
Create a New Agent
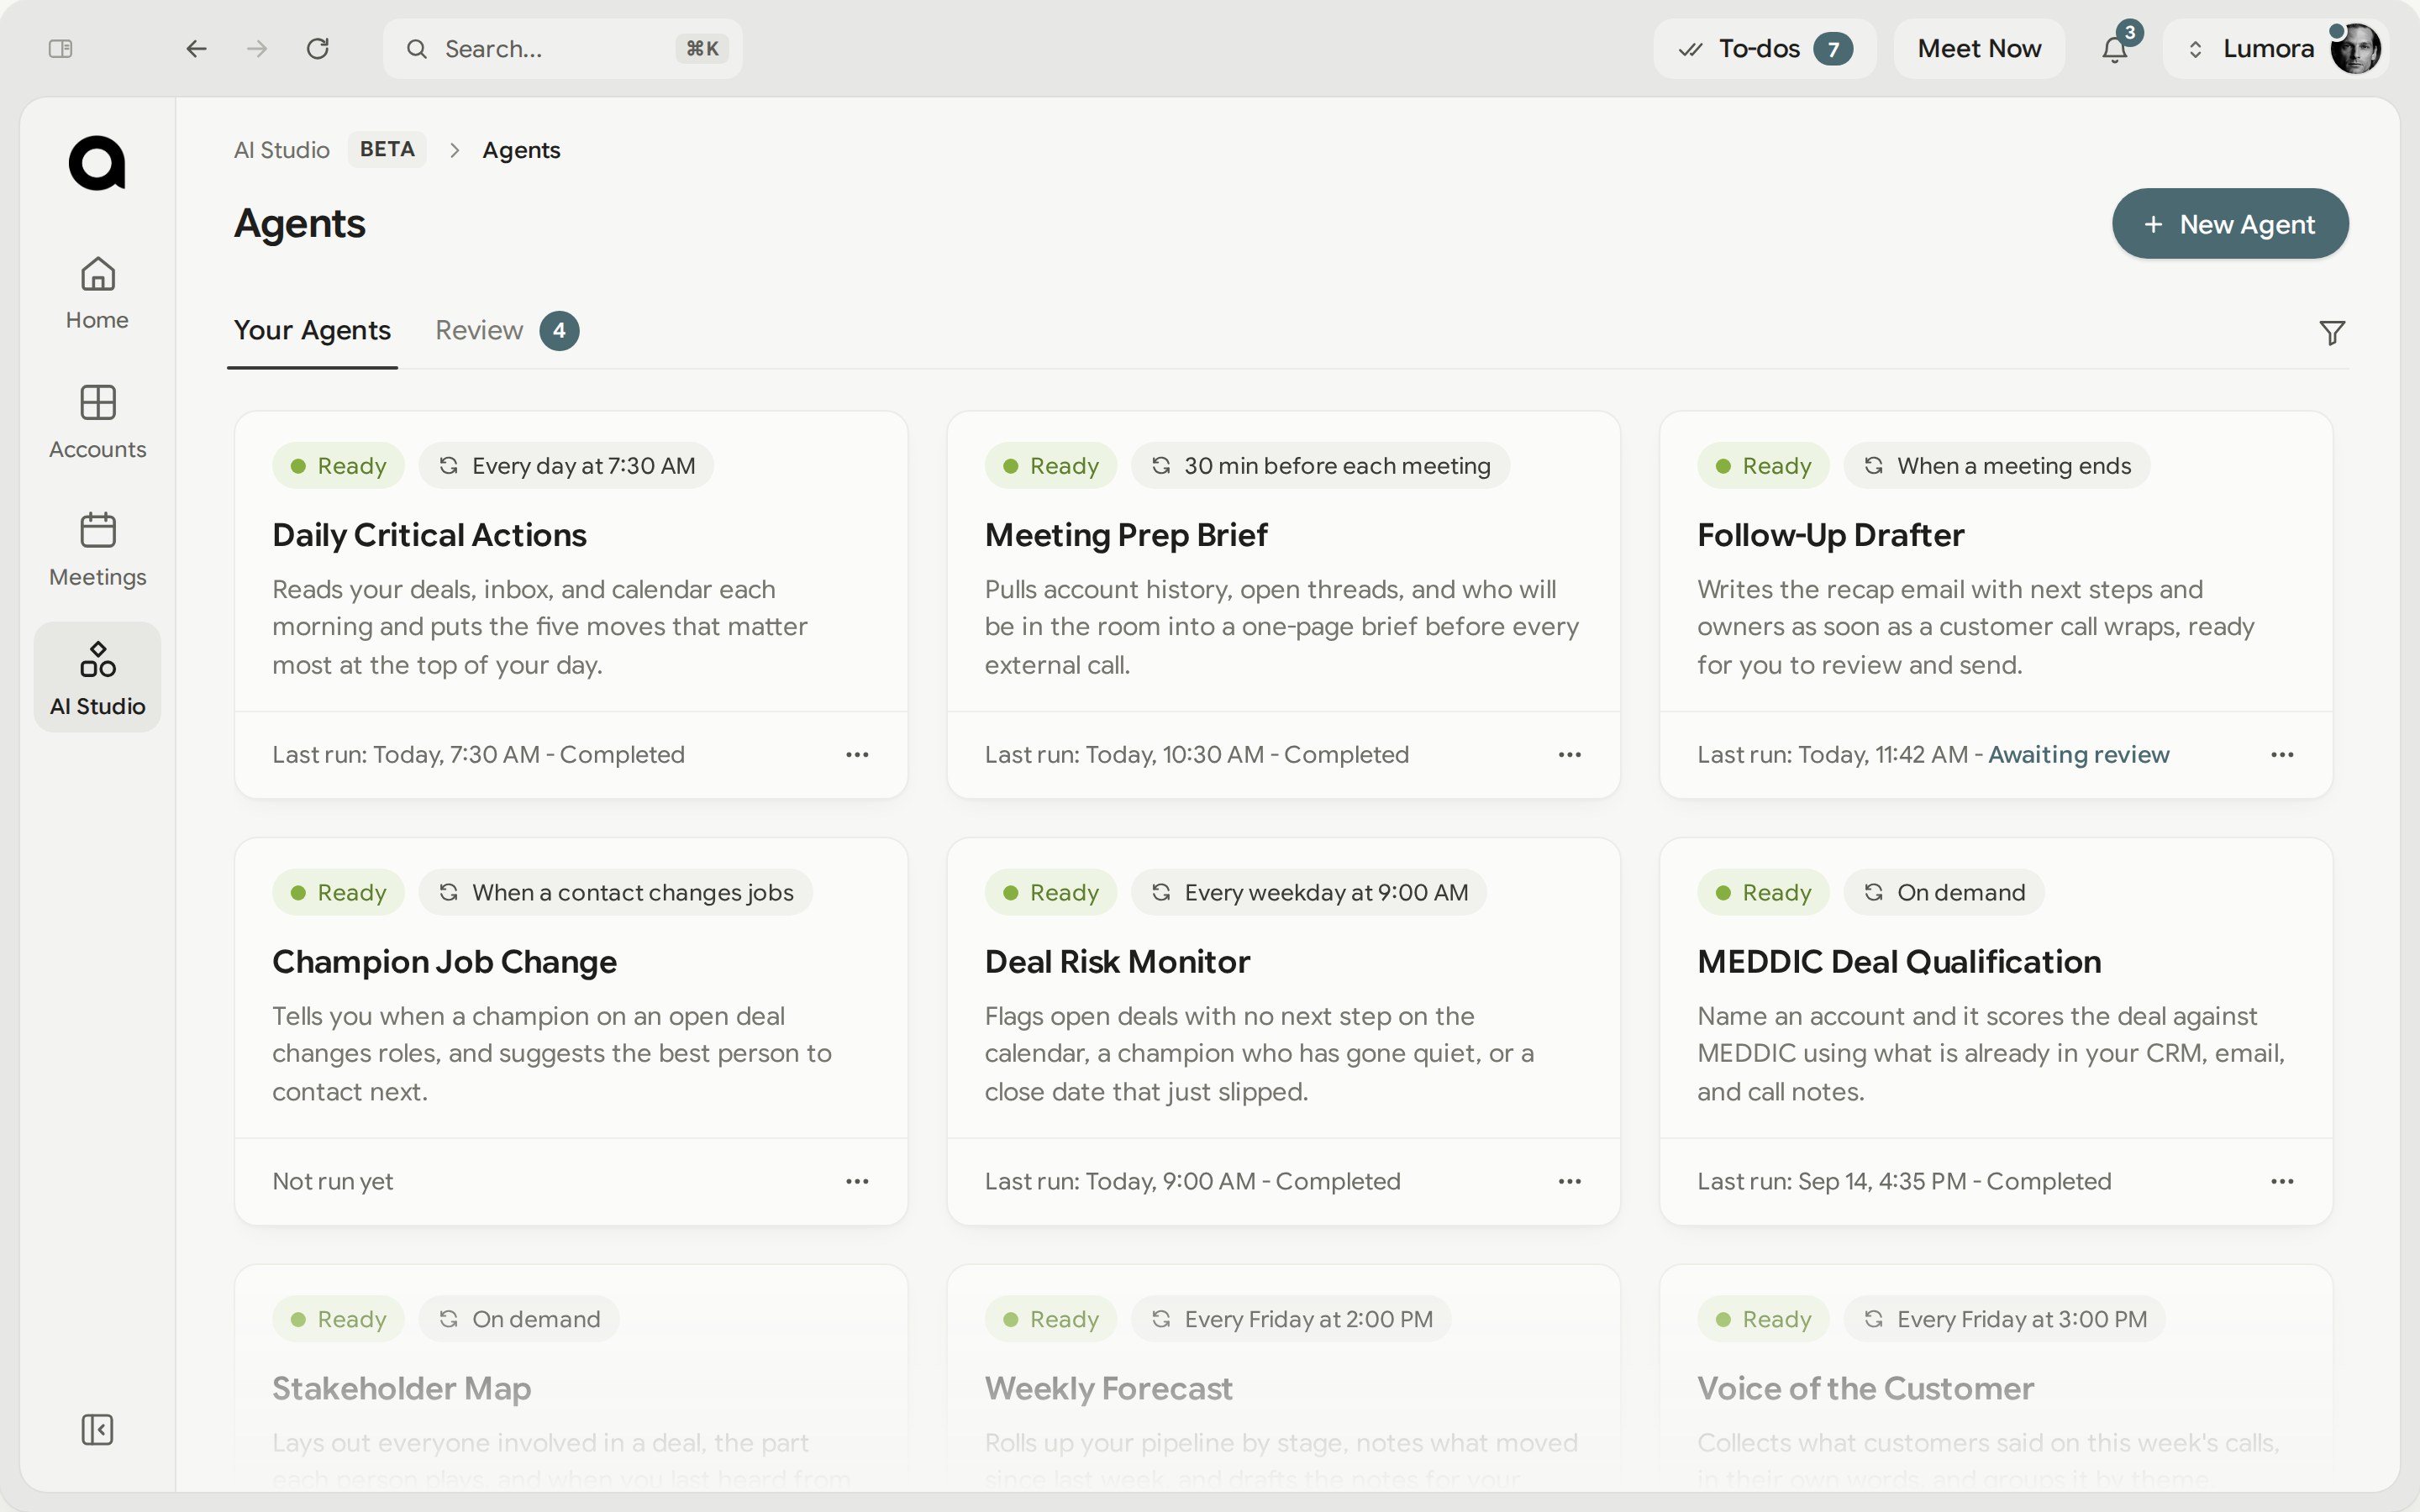coord(2230,223)
